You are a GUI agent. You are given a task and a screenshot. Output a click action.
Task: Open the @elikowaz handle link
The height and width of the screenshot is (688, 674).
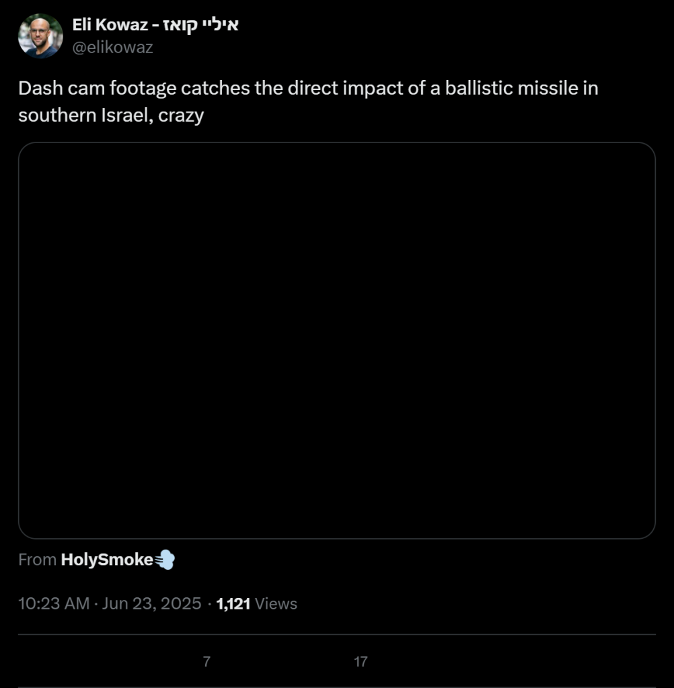click(112, 47)
